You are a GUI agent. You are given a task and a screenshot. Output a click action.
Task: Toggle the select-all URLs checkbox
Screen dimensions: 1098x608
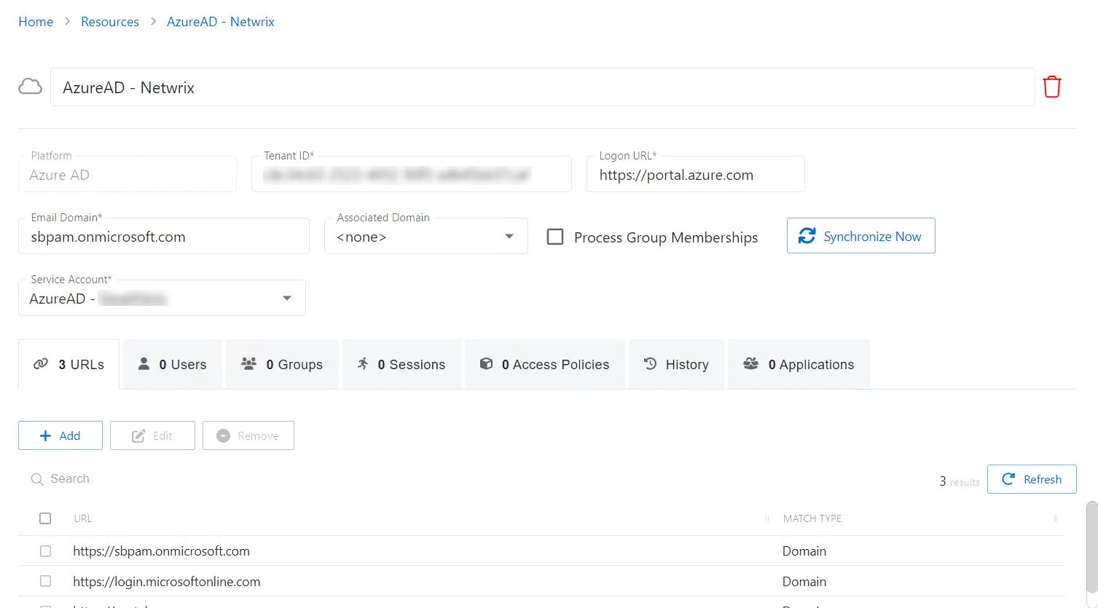coord(45,518)
